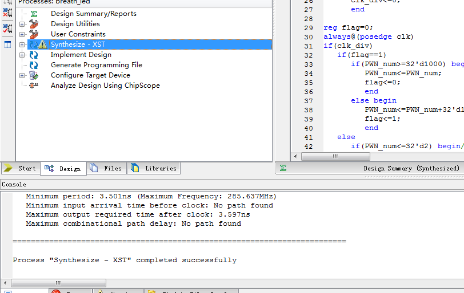Expand the Implement Design tree node

click(22, 55)
